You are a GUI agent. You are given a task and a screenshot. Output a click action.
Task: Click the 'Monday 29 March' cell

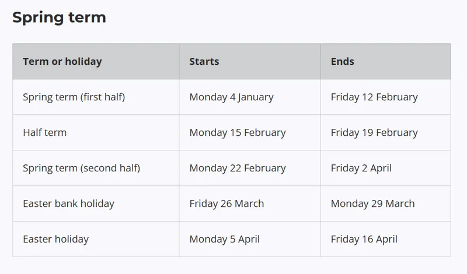click(x=372, y=203)
